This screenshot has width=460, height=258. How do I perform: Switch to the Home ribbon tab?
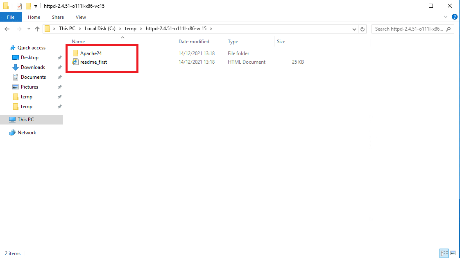[x=34, y=17]
